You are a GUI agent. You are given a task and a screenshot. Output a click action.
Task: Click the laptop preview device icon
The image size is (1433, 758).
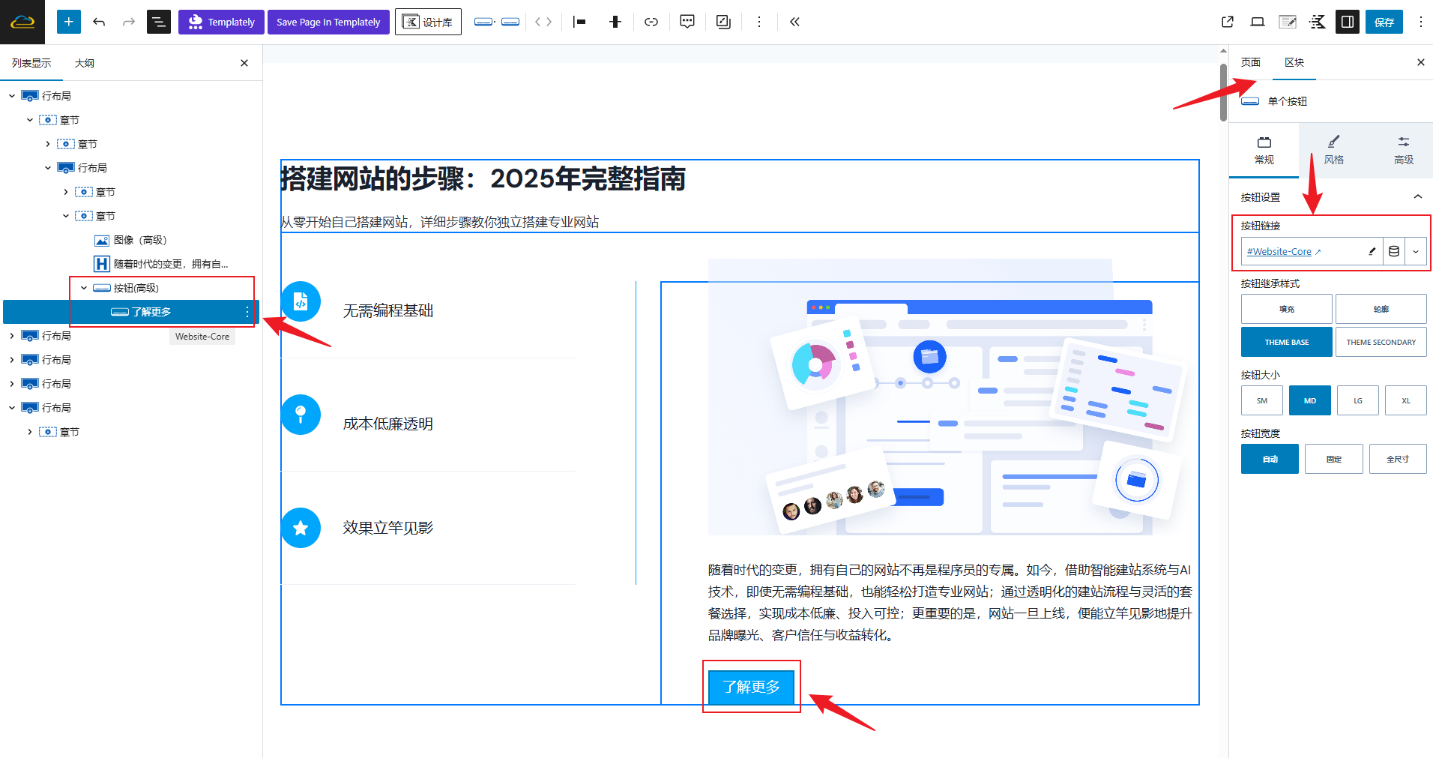click(x=1257, y=22)
